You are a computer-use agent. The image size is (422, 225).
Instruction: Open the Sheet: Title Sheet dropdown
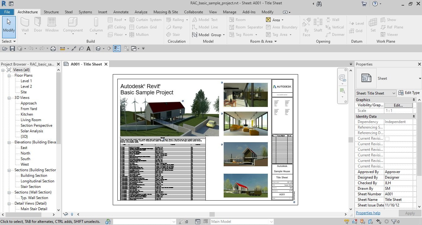(376, 93)
